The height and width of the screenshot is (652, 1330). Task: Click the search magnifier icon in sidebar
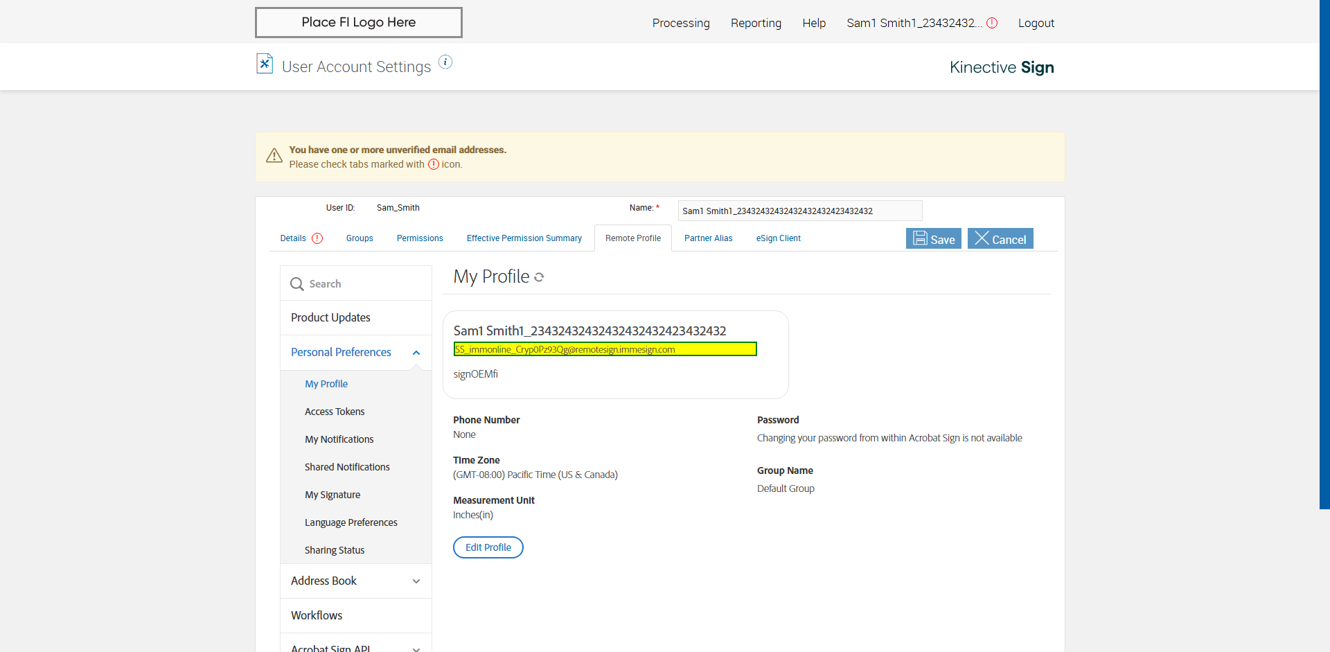[x=297, y=284]
